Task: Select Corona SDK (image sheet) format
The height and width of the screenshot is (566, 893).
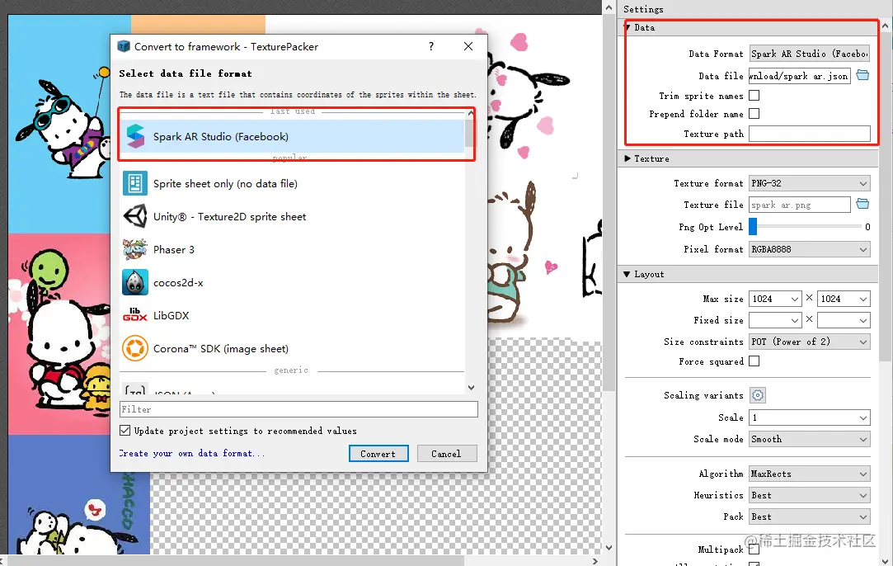Action: point(292,348)
